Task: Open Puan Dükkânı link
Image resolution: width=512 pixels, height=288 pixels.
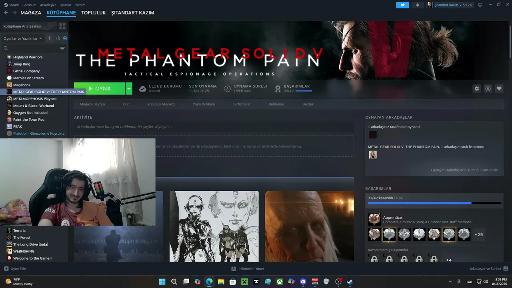Action: [204, 104]
